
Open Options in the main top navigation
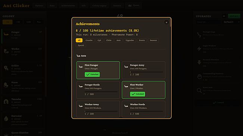(39, 6)
